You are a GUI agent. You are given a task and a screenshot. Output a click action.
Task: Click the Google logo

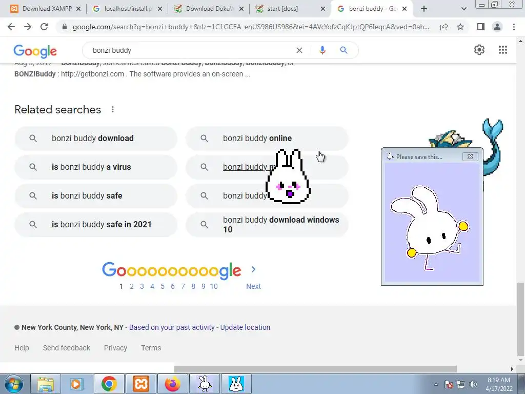coord(35,51)
